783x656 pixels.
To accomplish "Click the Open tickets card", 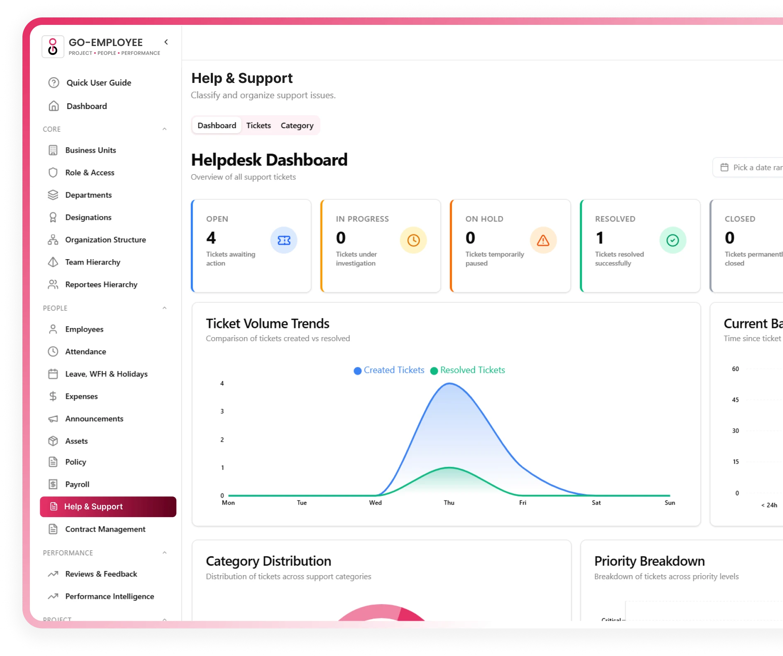I will click(x=251, y=246).
